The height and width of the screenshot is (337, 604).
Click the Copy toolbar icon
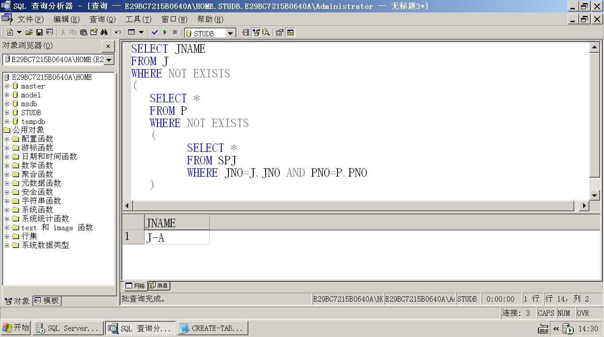pos(73,32)
